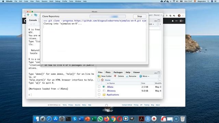Switch to the Viewer tab
219x123 pixels.
pos(137,72)
